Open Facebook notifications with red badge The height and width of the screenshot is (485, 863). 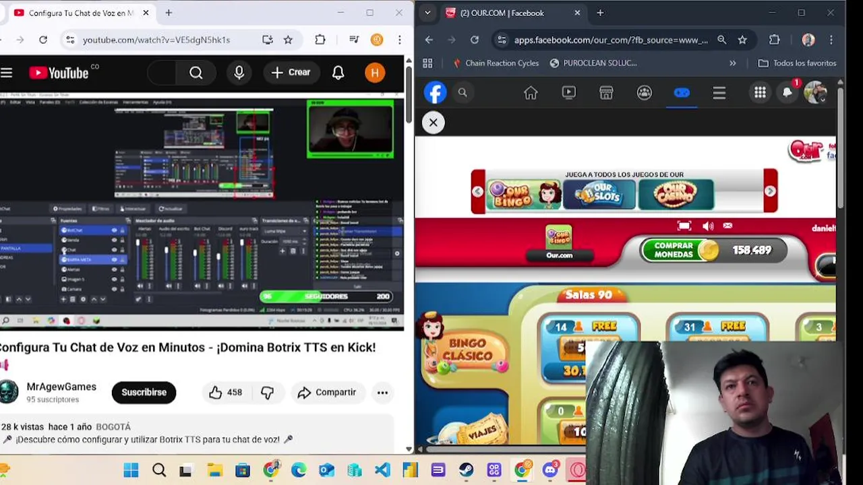787,92
